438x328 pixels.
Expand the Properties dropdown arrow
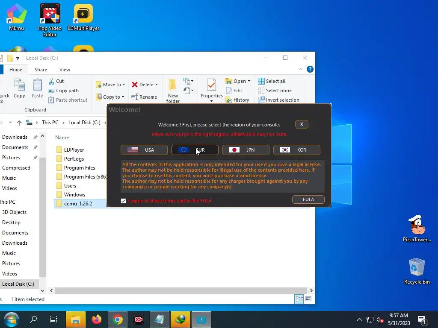[x=211, y=101]
